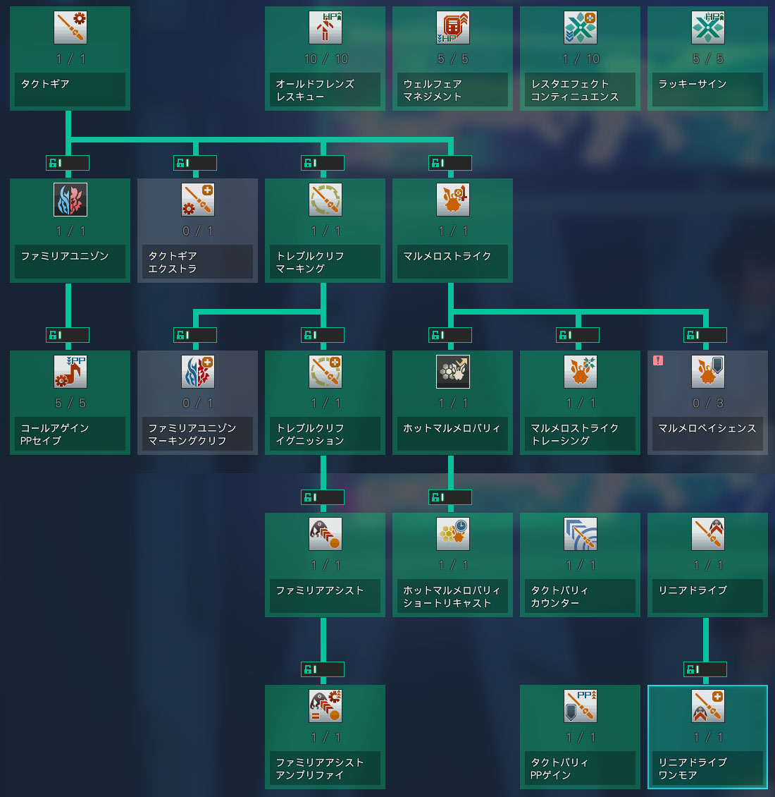
Task: Select the highlighted リニアドライブワンモア skill label
Action: pos(707,768)
